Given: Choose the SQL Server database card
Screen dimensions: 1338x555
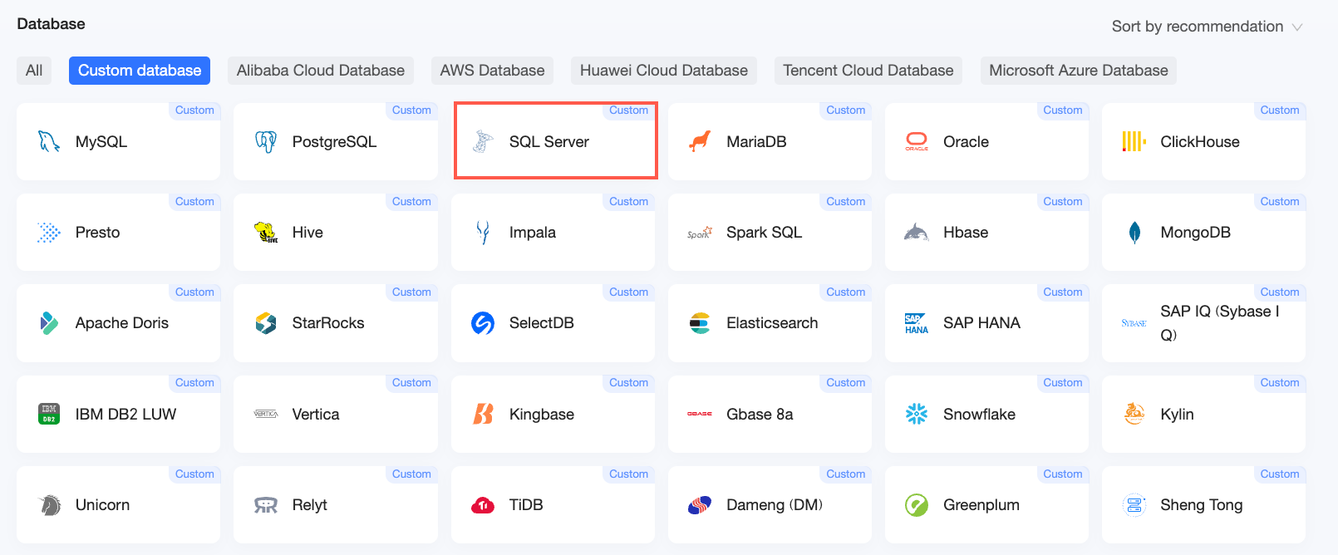Looking at the screenshot, I should pyautogui.click(x=555, y=140).
